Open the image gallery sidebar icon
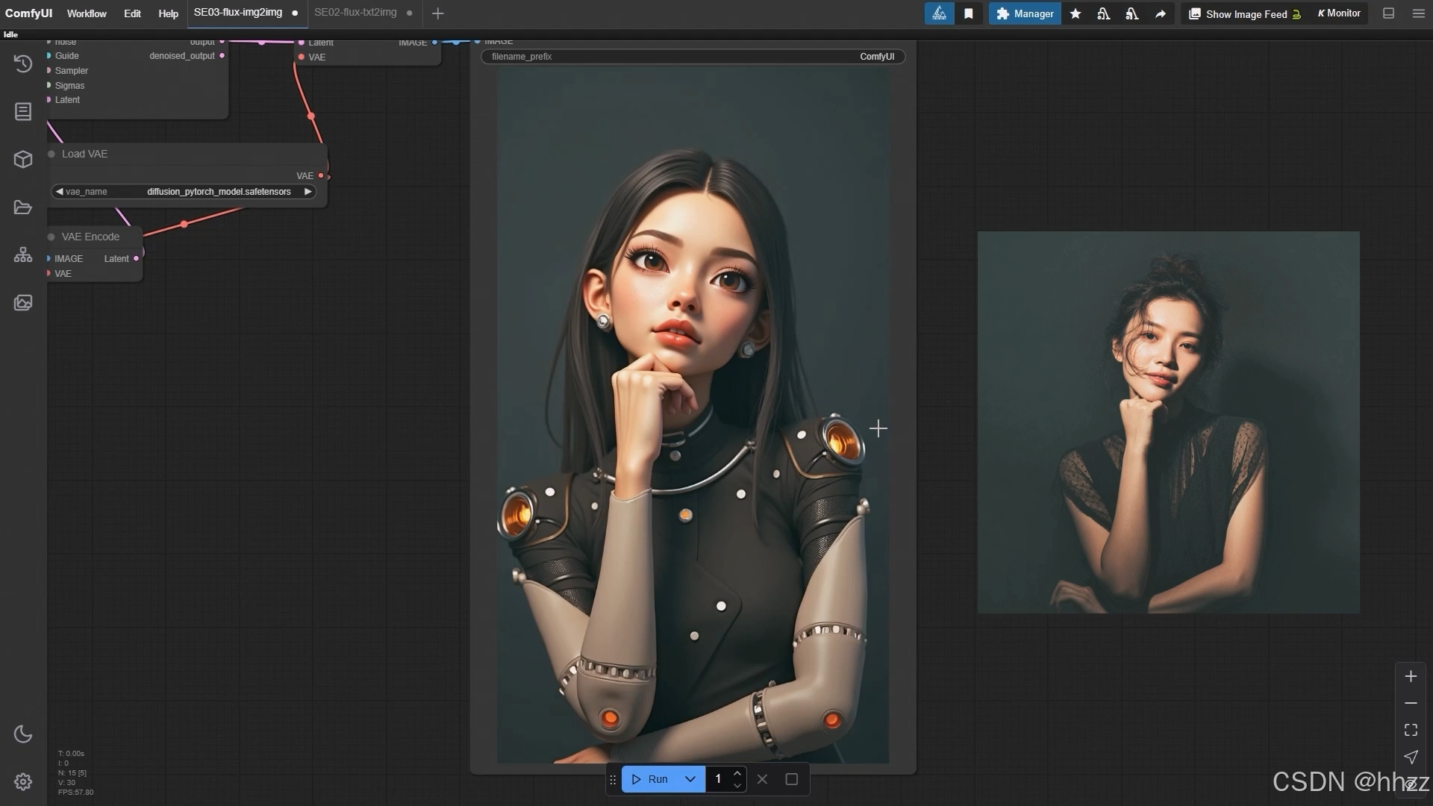Screen dimensions: 1433x806 (x=23, y=303)
